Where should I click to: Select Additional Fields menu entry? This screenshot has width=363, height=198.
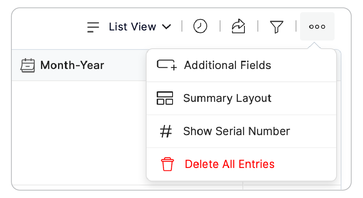click(x=227, y=65)
